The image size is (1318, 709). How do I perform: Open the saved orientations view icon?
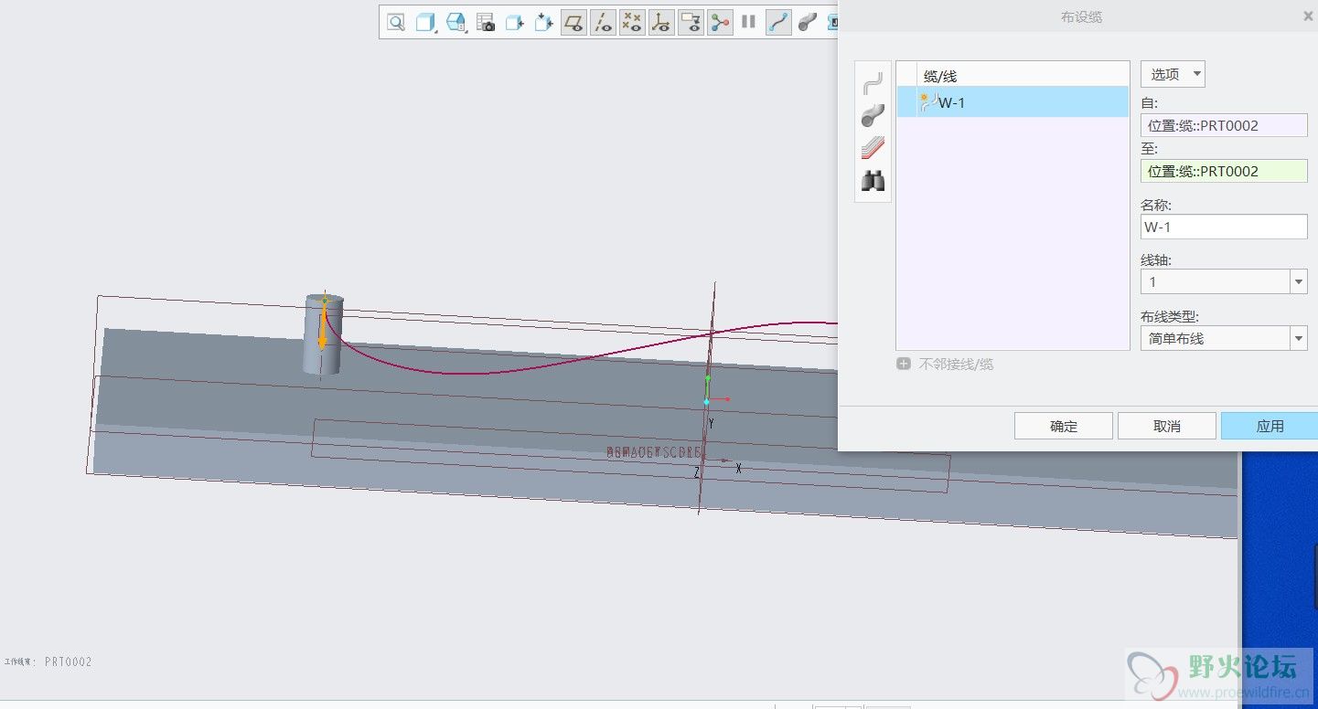point(455,22)
